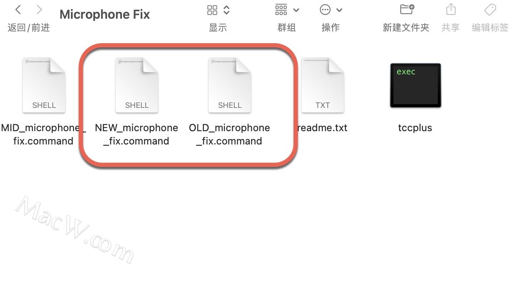526x308 pixels.
Task: Select the readme.txt file icon
Action: click(323, 85)
